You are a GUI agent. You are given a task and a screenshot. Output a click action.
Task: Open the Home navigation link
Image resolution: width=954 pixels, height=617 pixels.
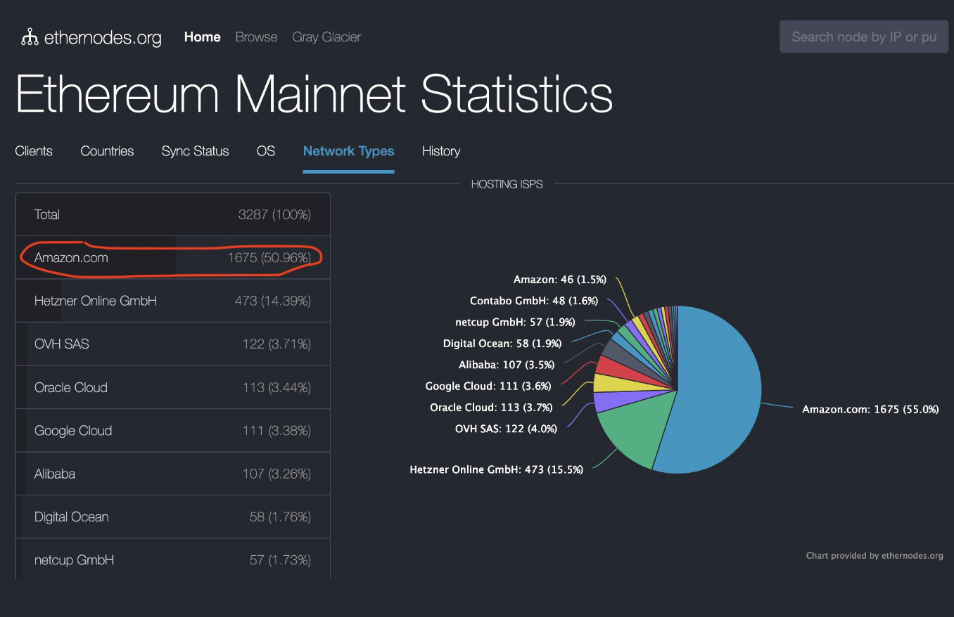(x=203, y=37)
